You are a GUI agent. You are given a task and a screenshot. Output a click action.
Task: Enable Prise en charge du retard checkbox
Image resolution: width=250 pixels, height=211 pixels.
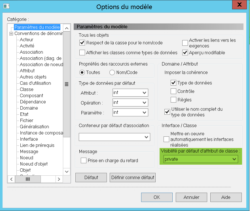click(84, 160)
